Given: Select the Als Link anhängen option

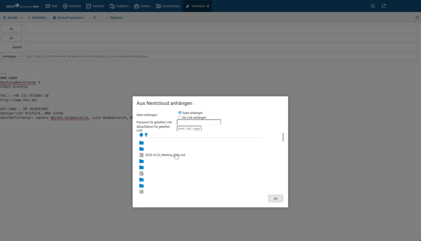Looking at the screenshot, I should [x=180, y=117].
